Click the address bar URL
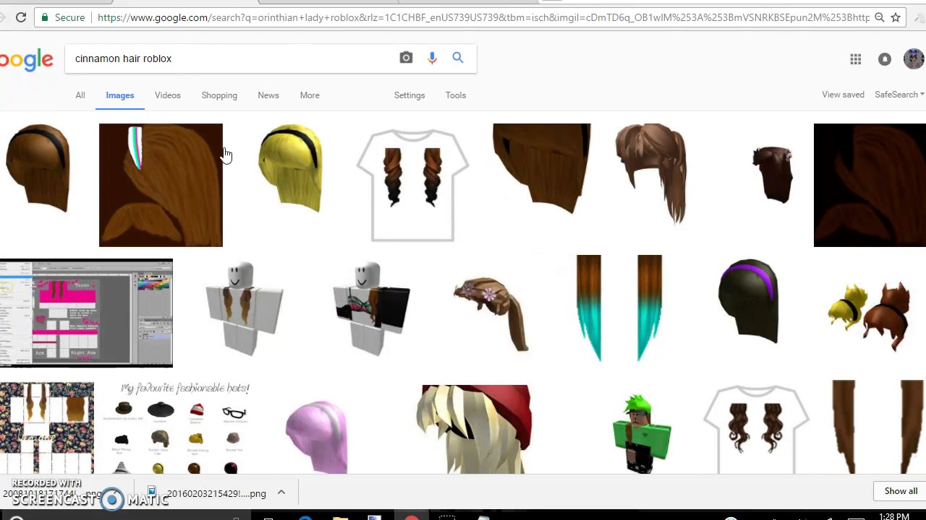 (x=483, y=17)
